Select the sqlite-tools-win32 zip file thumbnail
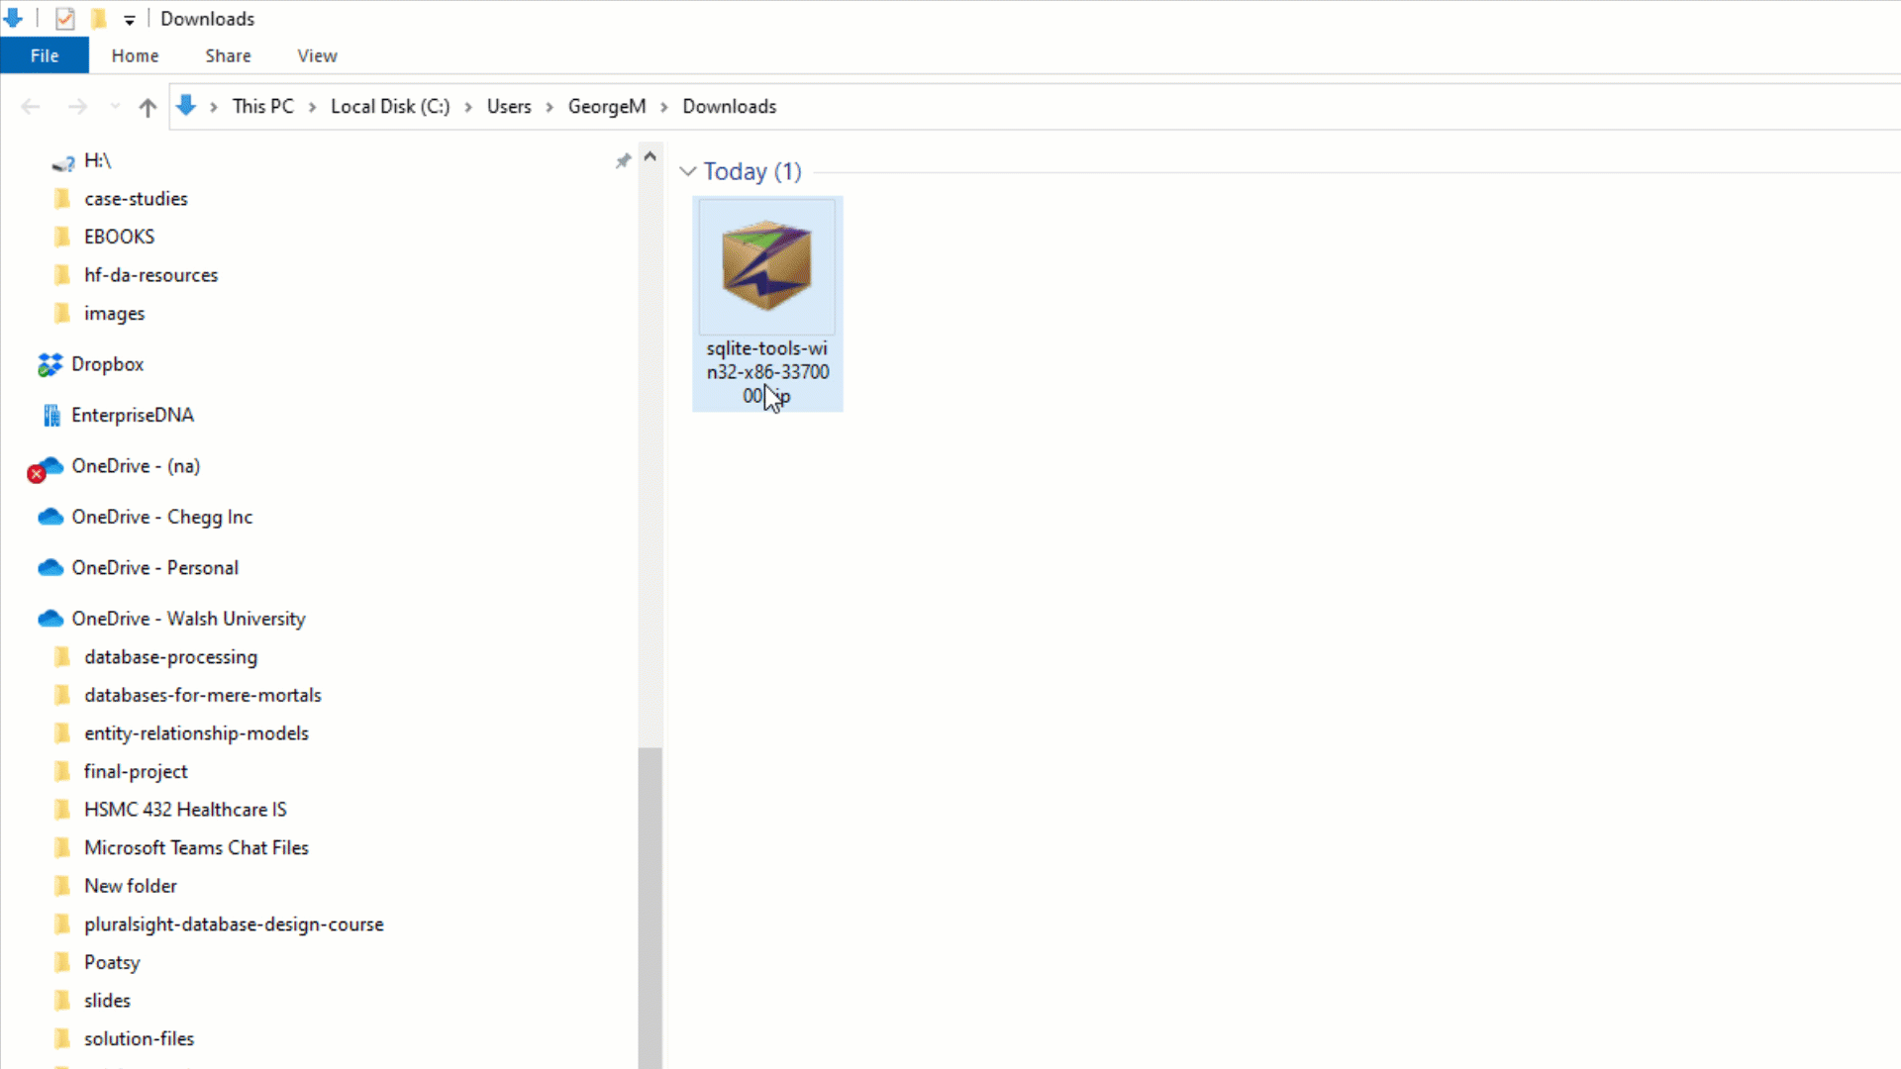The width and height of the screenshot is (1901, 1069). (x=766, y=267)
